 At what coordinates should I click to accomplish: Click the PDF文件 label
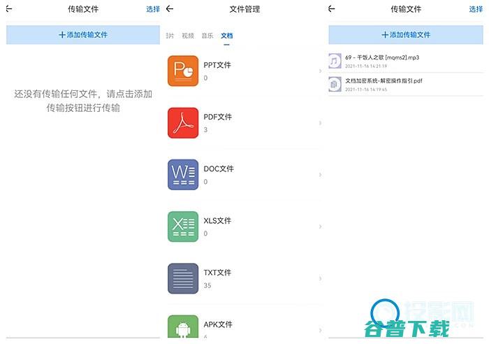[x=218, y=117]
